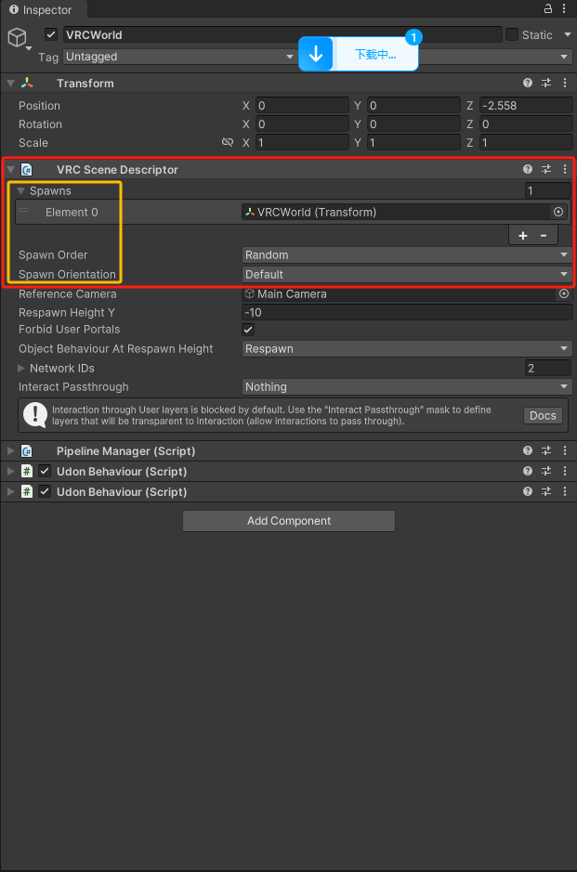Toggle VRCWorld GameObject active checkbox
Image resolution: width=577 pixels, height=872 pixels.
click(x=51, y=34)
